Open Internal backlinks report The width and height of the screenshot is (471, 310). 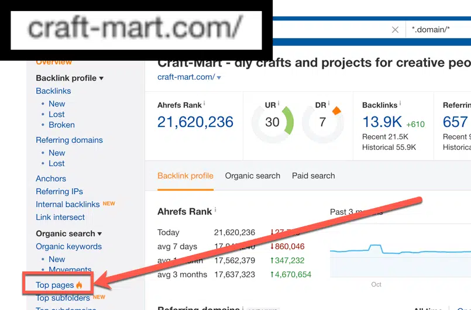pyautogui.click(x=68, y=205)
